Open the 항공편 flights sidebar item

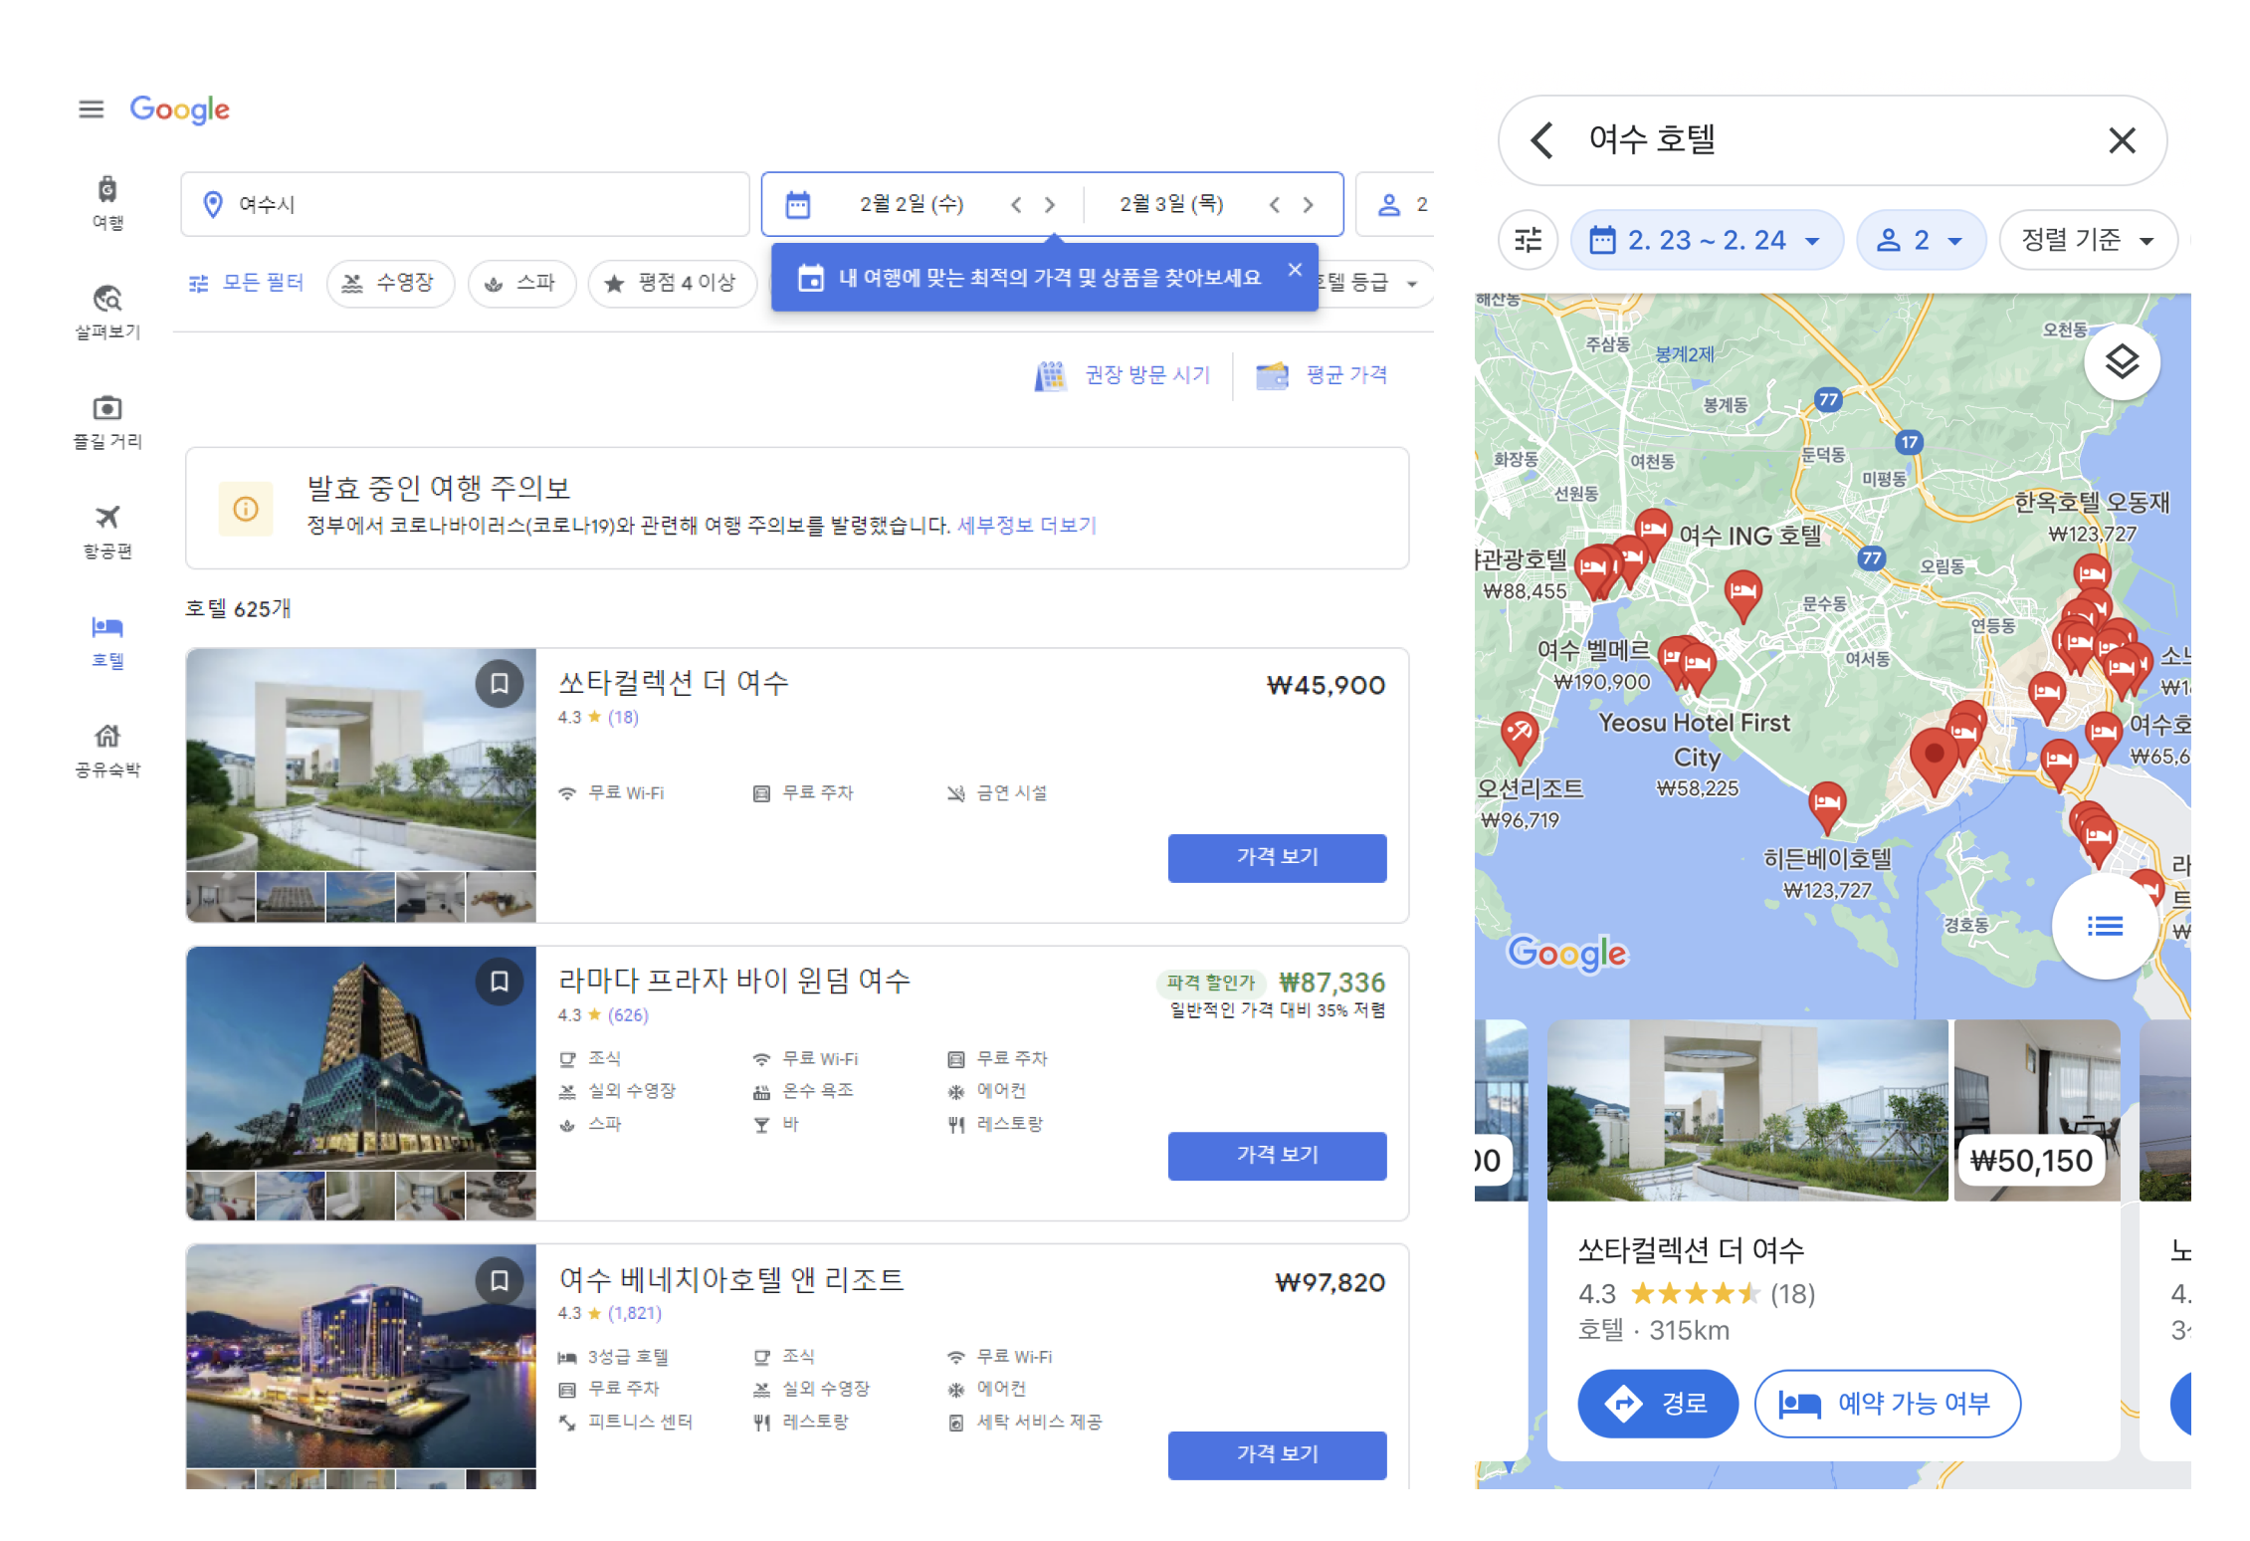coord(107,531)
